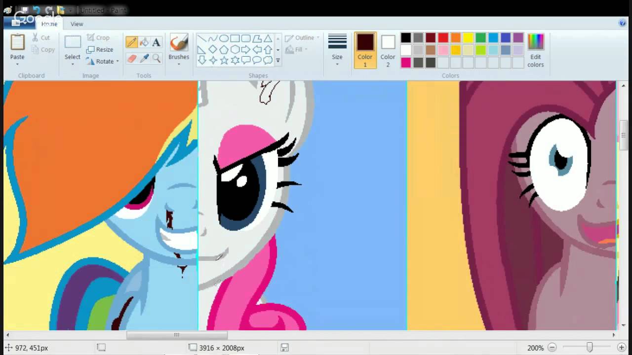
Task: Choose the Oval shape
Action: point(224,38)
